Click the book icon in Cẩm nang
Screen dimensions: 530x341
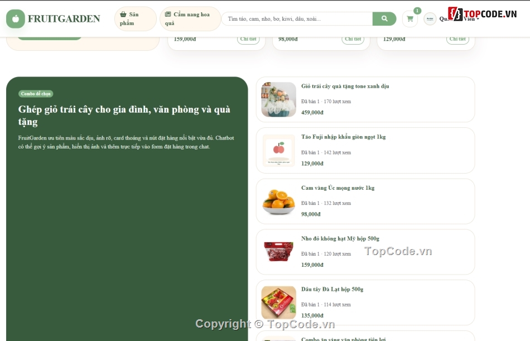[168, 14]
